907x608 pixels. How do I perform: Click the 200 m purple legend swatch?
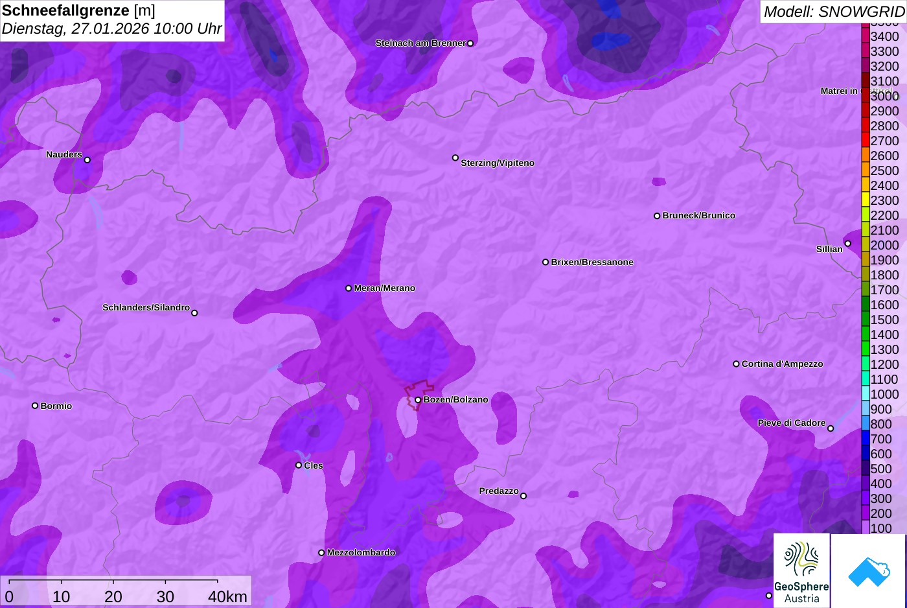865,513
